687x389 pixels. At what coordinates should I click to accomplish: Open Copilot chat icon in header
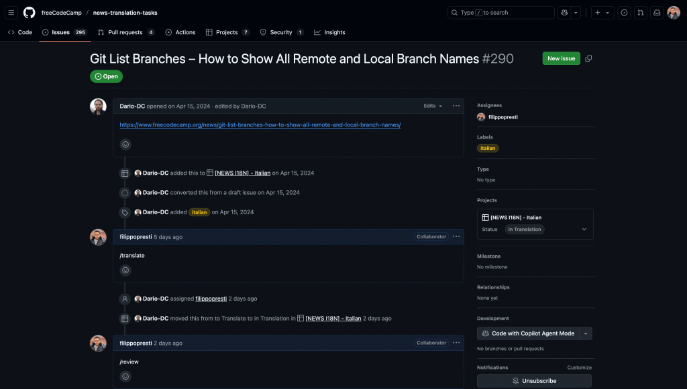pyautogui.click(x=564, y=13)
